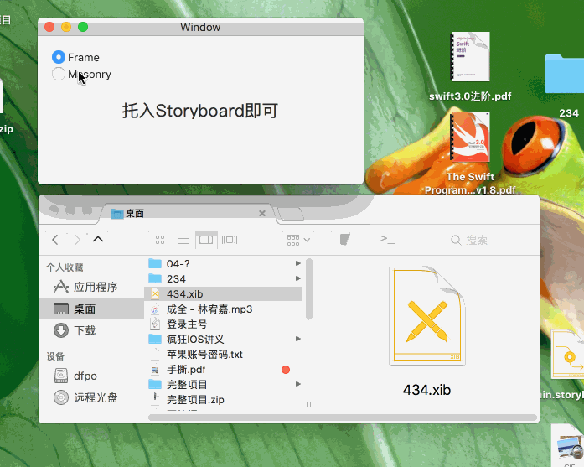Expand the 04-? folder arrow

tap(298, 263)
